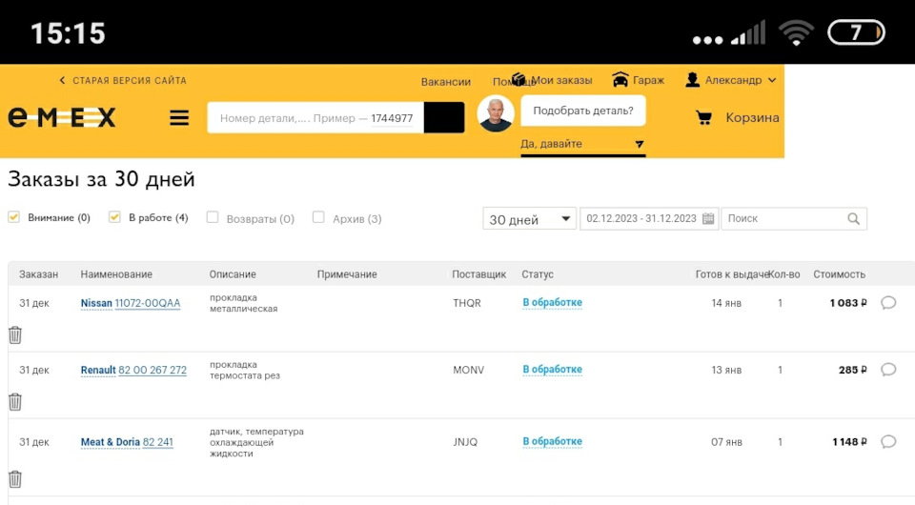
Task: Enable the Архив (3) checkbox
Action: 318,217
